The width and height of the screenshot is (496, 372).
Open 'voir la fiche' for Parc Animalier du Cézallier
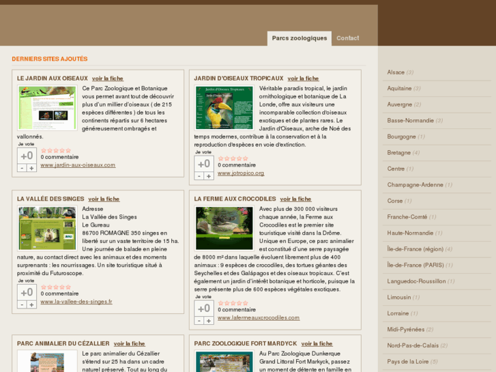tap(130, 344)
